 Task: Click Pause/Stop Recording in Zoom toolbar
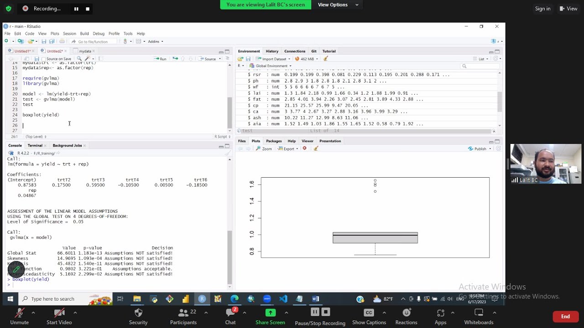320,317
